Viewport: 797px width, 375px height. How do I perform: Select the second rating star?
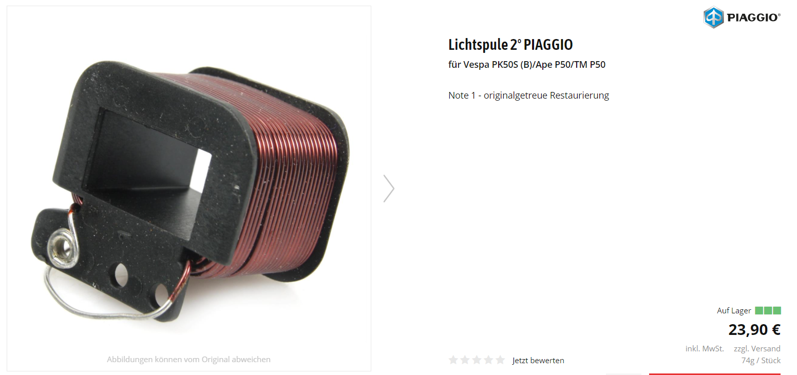click(465, 360)
